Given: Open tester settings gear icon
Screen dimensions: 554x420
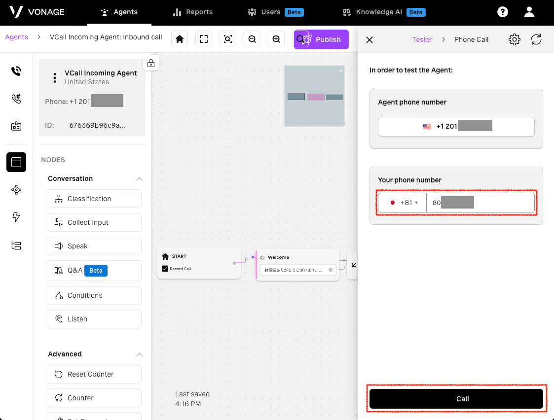Looking at the screenshot, I should pos(514,39).
